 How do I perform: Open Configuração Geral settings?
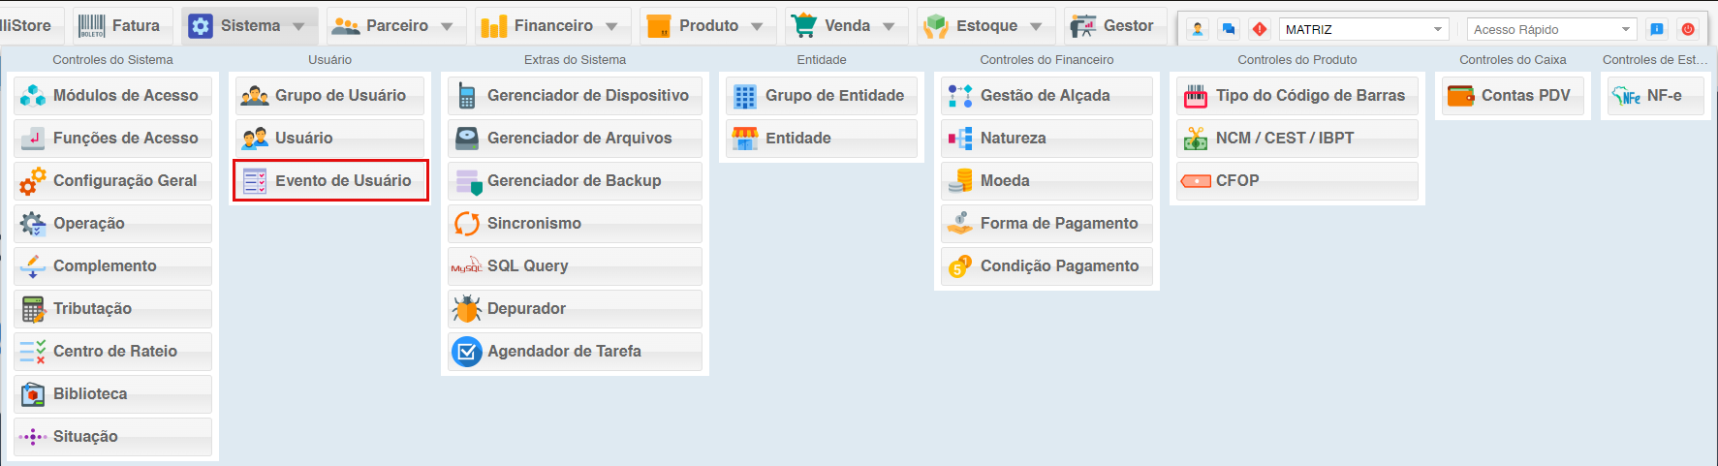(x=112, y=181)
